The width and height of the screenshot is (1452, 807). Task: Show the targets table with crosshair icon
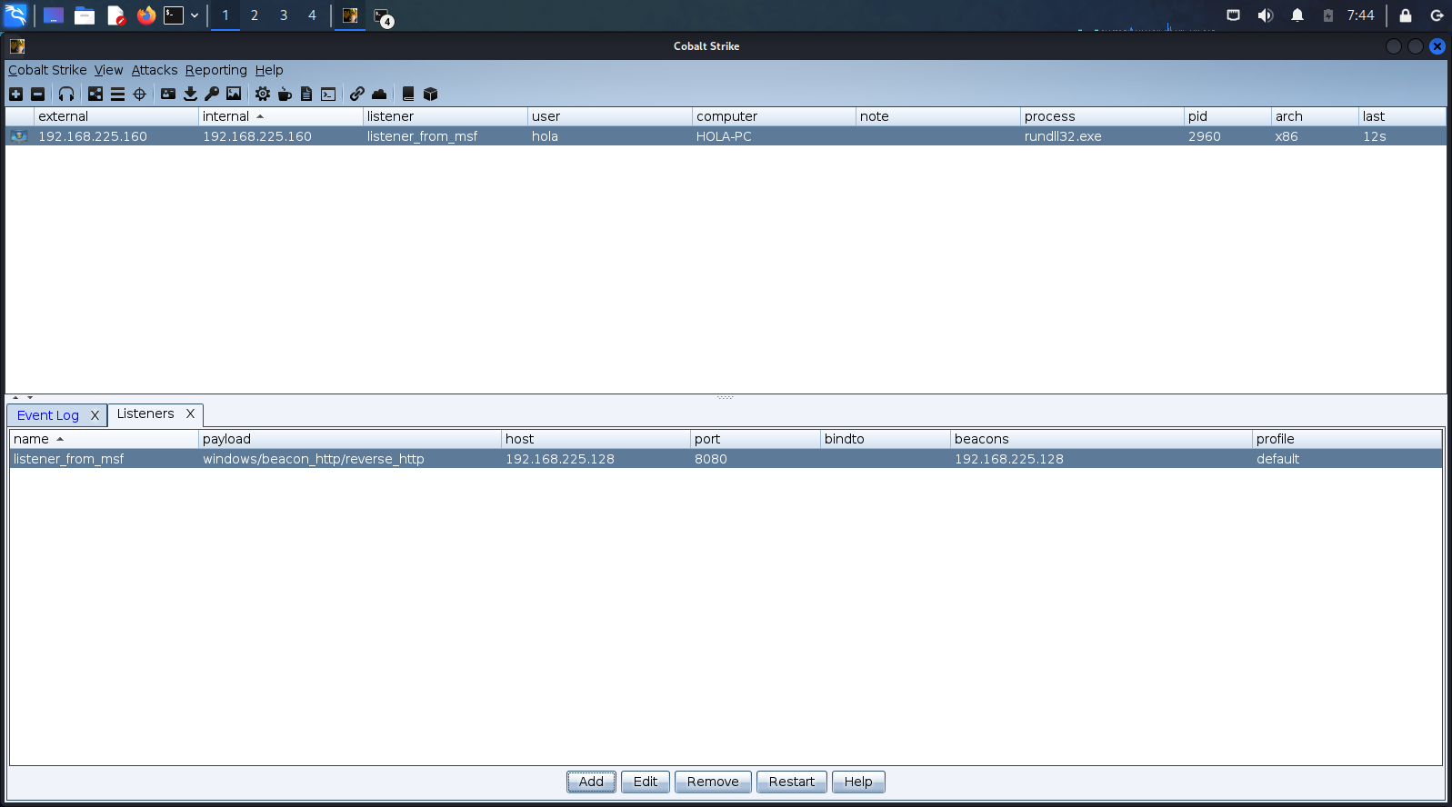139,94
